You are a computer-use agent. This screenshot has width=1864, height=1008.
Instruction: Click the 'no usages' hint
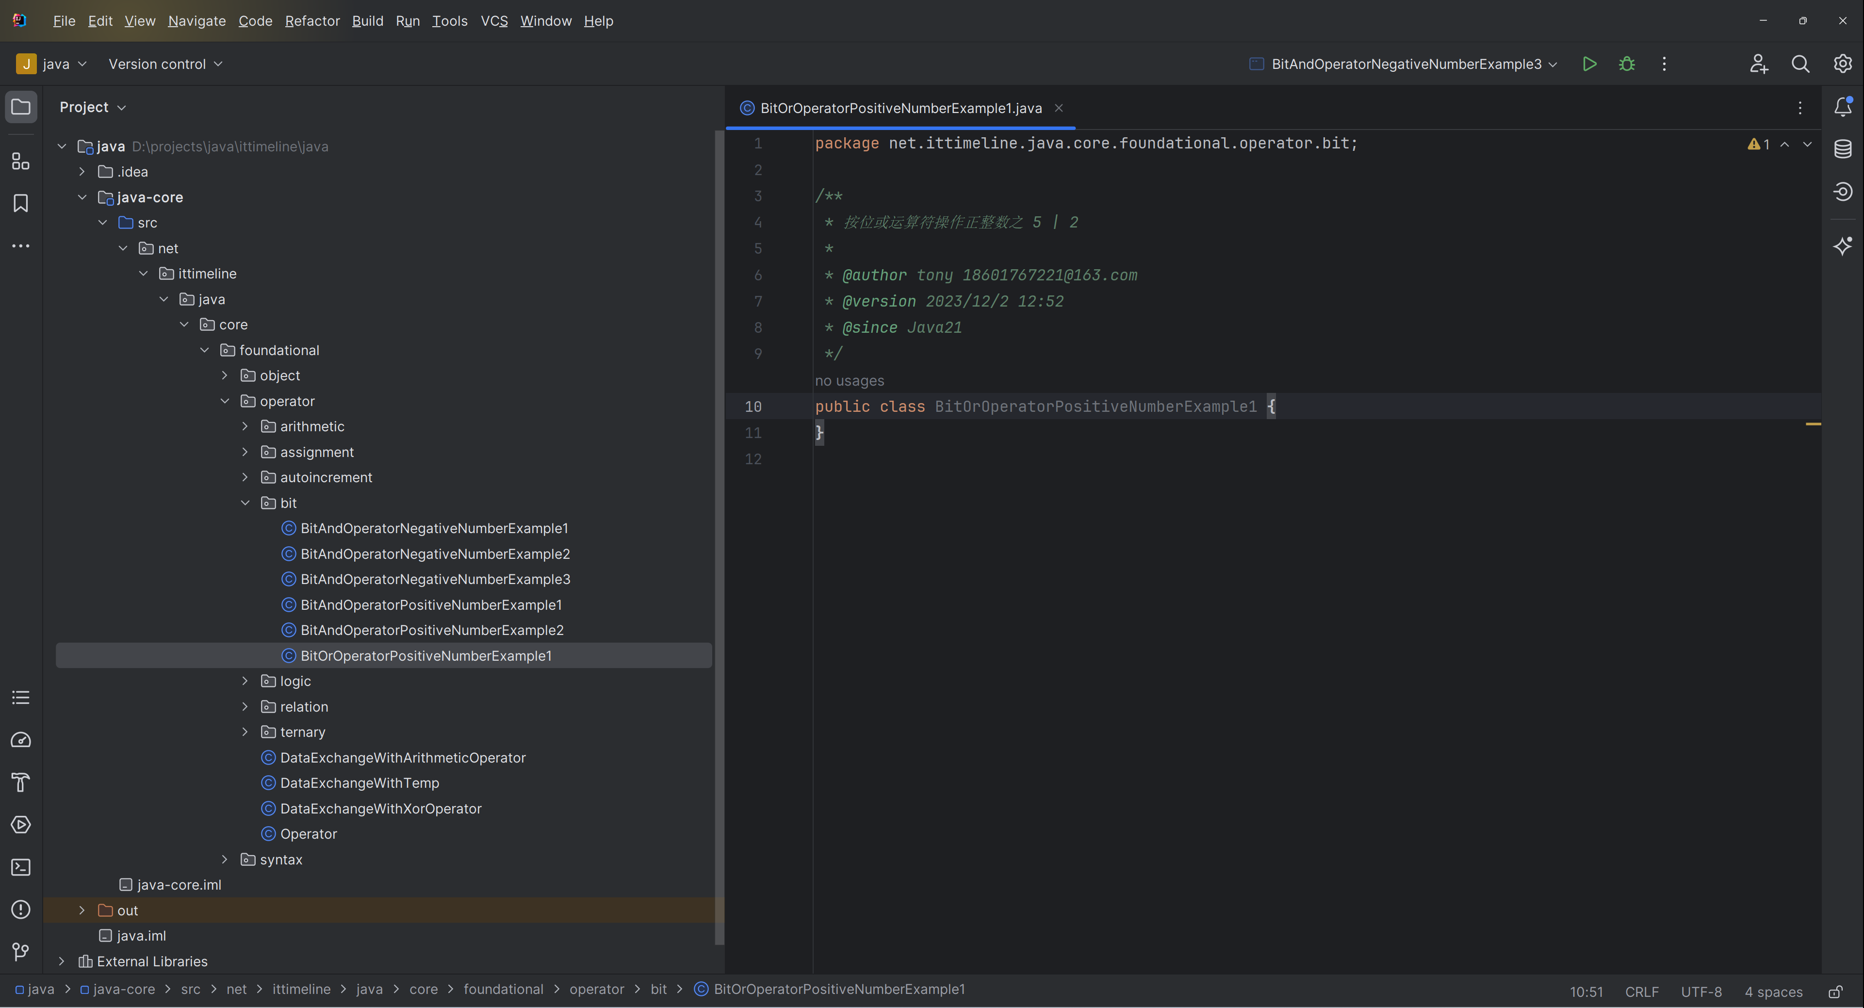[x=850, y=381]
